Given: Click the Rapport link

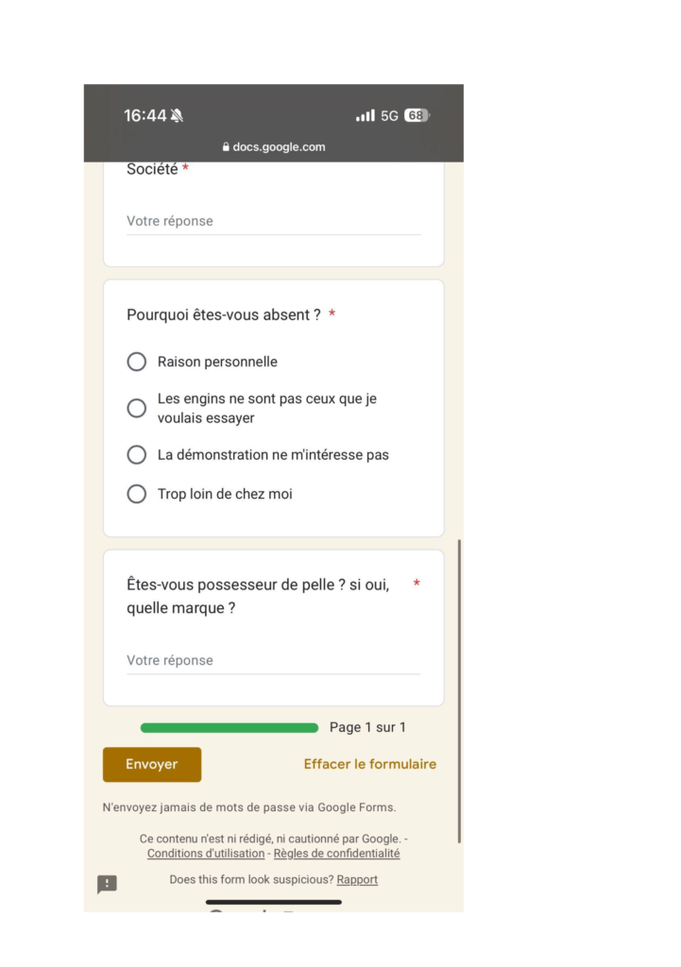Looking at the screenshot, I should point(357,879).
